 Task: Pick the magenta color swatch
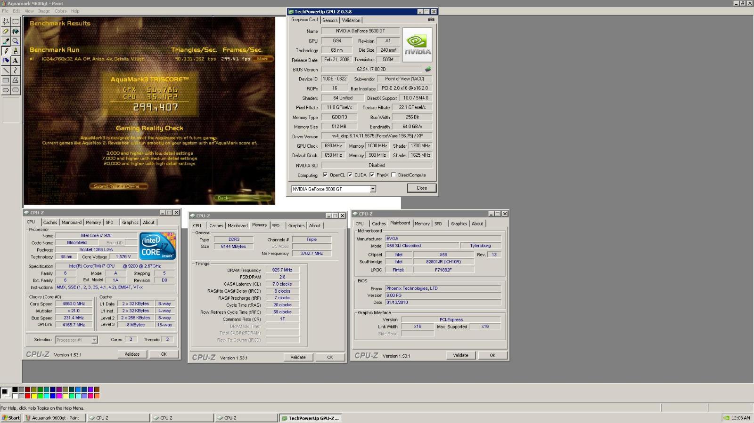[x=58, y=396]
